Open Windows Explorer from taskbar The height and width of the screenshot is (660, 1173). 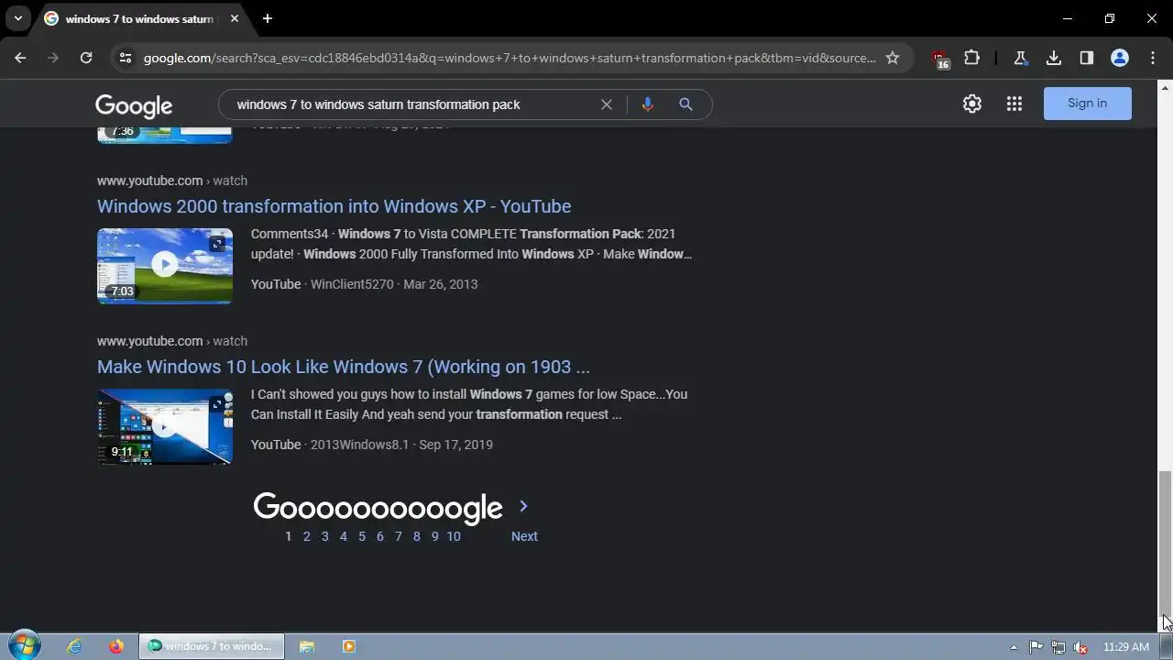click(x=307, y=646)
